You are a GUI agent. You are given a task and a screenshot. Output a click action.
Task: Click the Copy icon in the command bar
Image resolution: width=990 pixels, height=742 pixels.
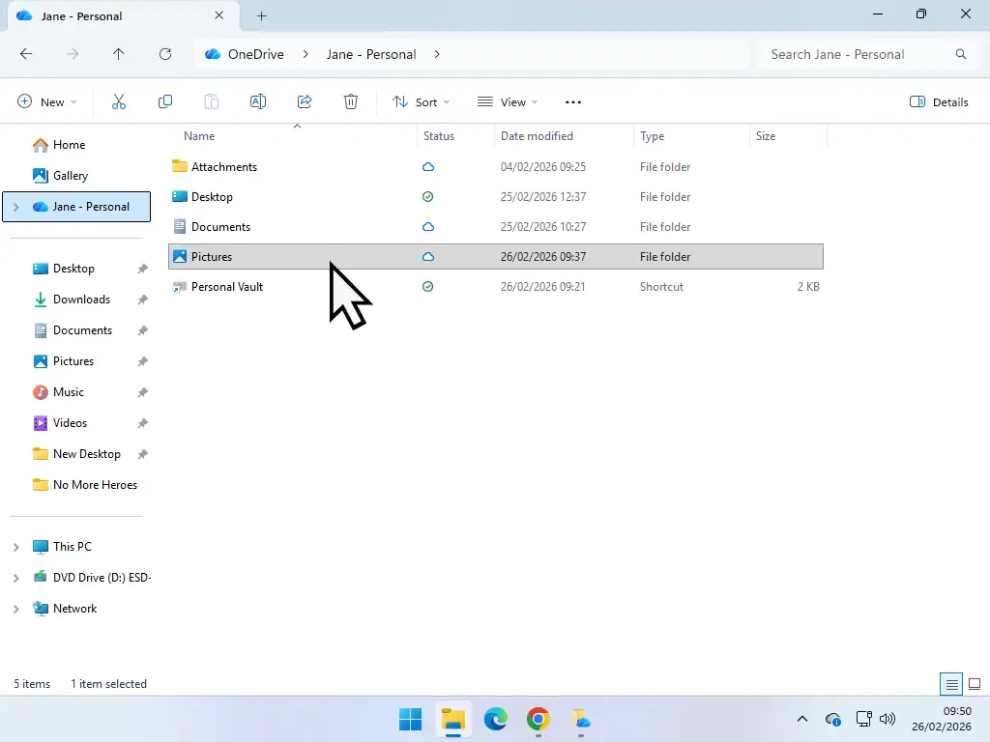[x=165, y=101]
